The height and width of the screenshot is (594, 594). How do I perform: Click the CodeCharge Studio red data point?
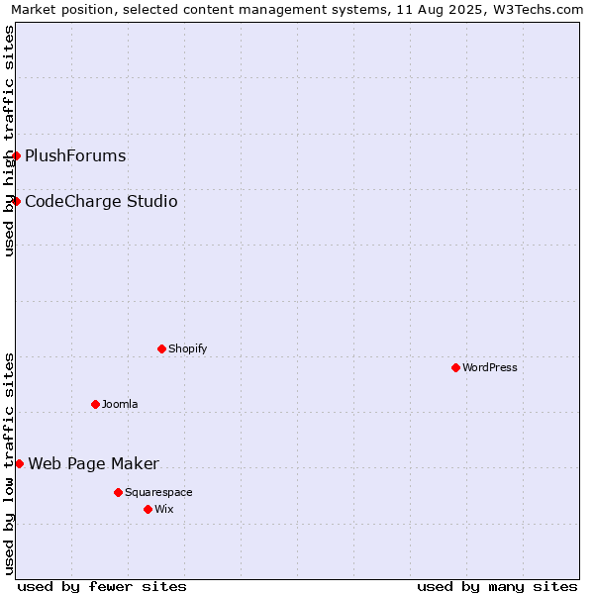click(x=16, y=201)
